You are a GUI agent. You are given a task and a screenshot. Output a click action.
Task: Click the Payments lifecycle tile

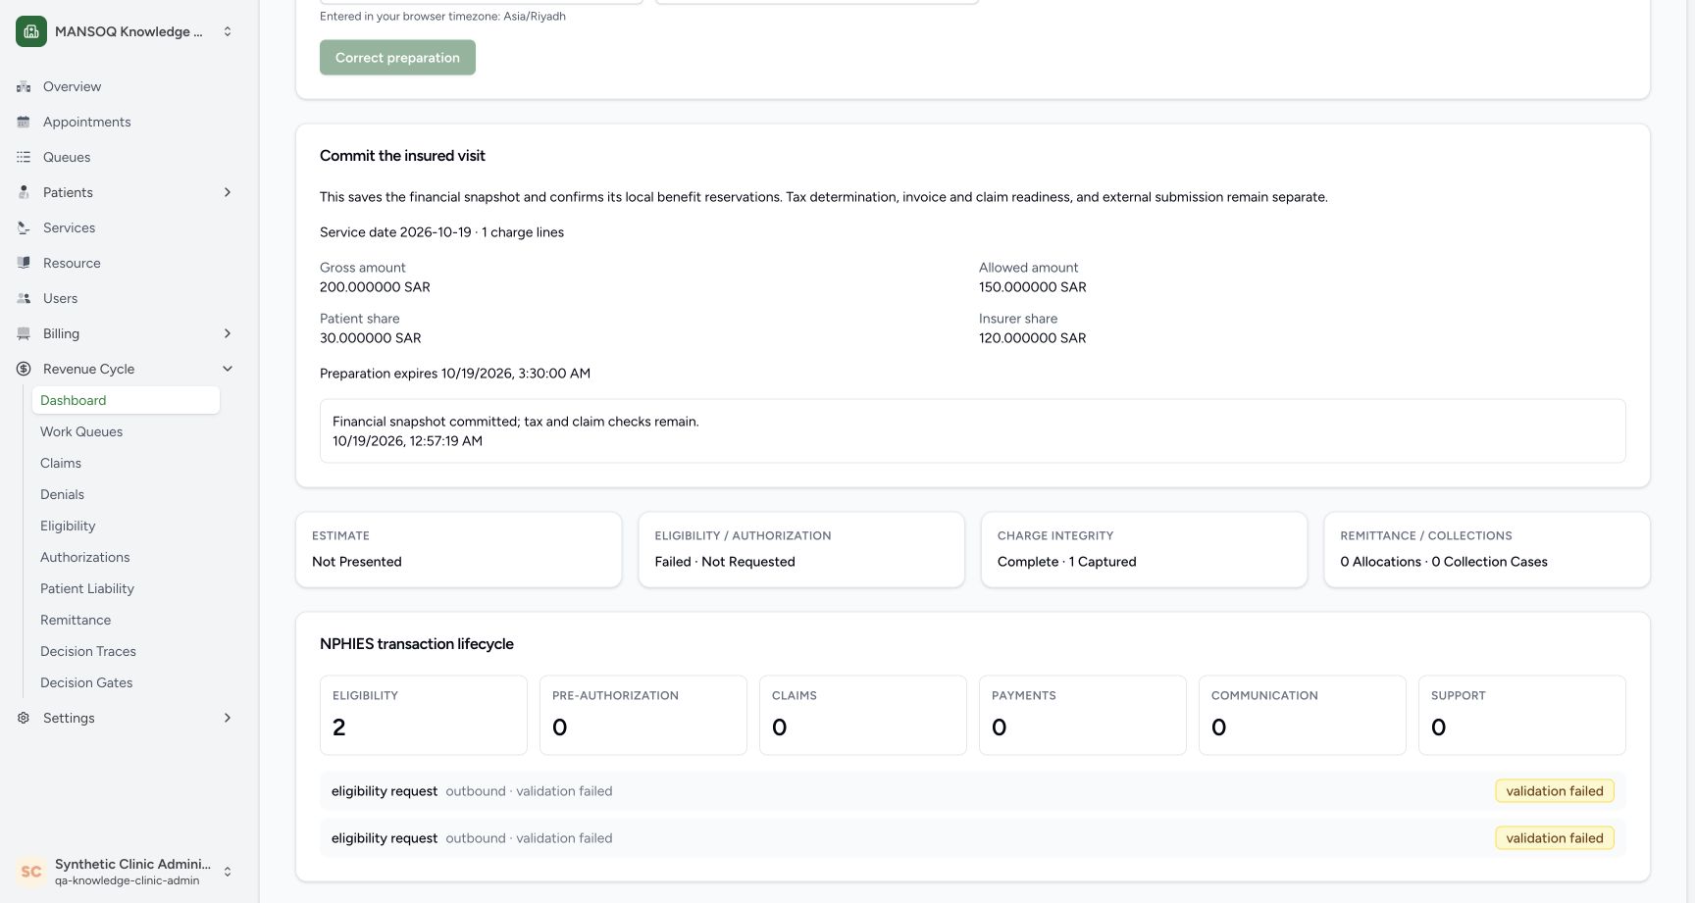point(1083,715)
